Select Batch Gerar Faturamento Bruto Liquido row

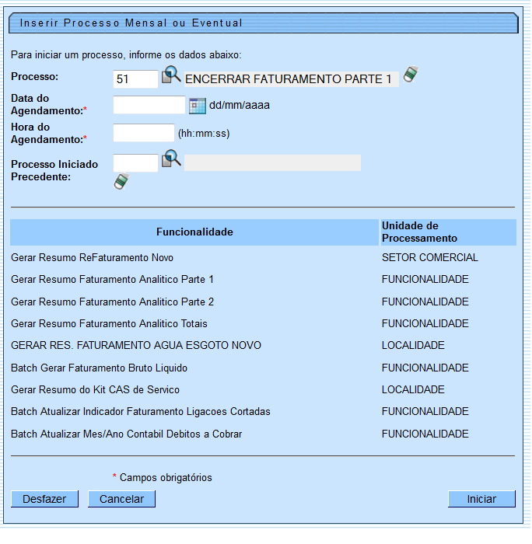(x=99, y=368)
